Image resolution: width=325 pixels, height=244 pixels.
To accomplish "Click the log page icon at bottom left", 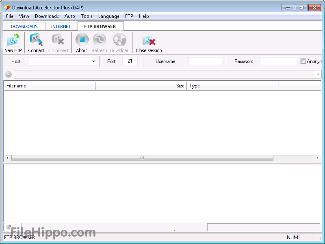I will click(9, 227).
